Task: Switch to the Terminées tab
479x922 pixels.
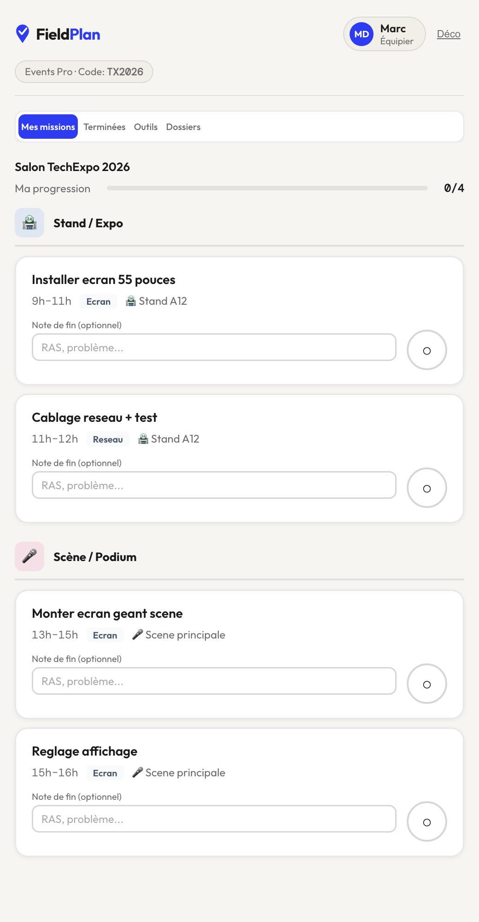Action: [105, 127]
